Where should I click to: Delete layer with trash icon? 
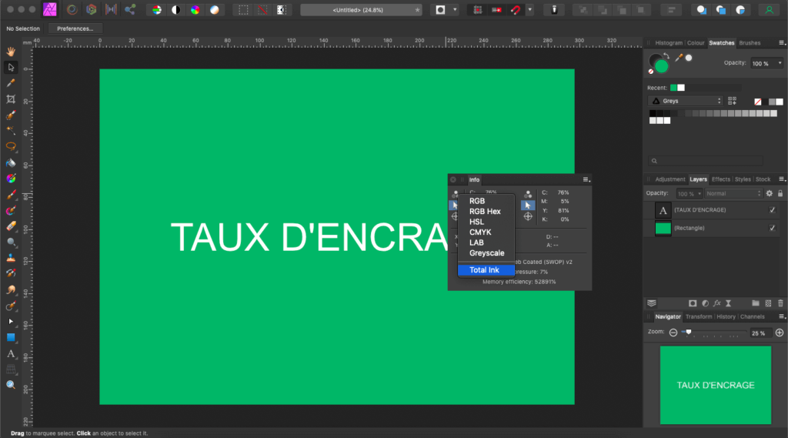pyautogui.click(x=780, y=303)
